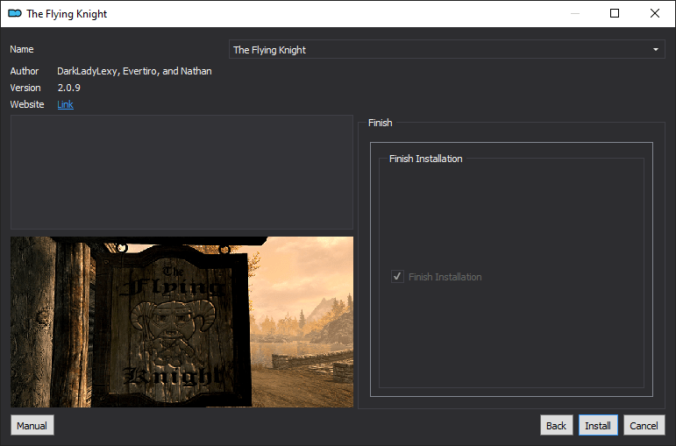Click the Name label
Screen dimensions: 676x446
22,49
